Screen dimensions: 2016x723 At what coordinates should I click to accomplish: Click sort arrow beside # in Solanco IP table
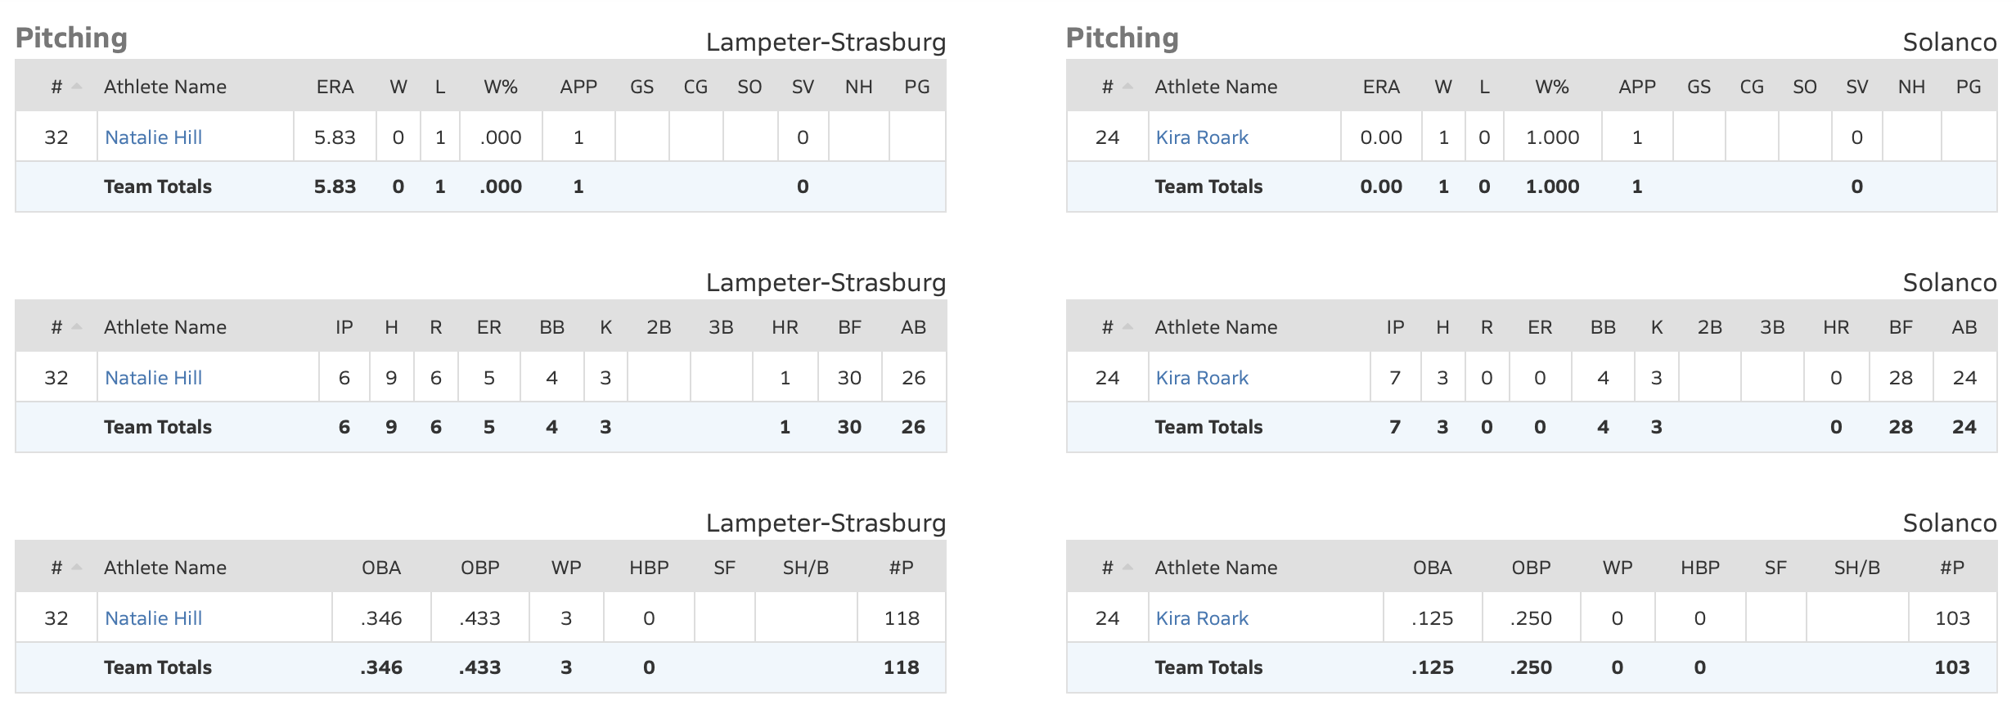point(1127,327)
